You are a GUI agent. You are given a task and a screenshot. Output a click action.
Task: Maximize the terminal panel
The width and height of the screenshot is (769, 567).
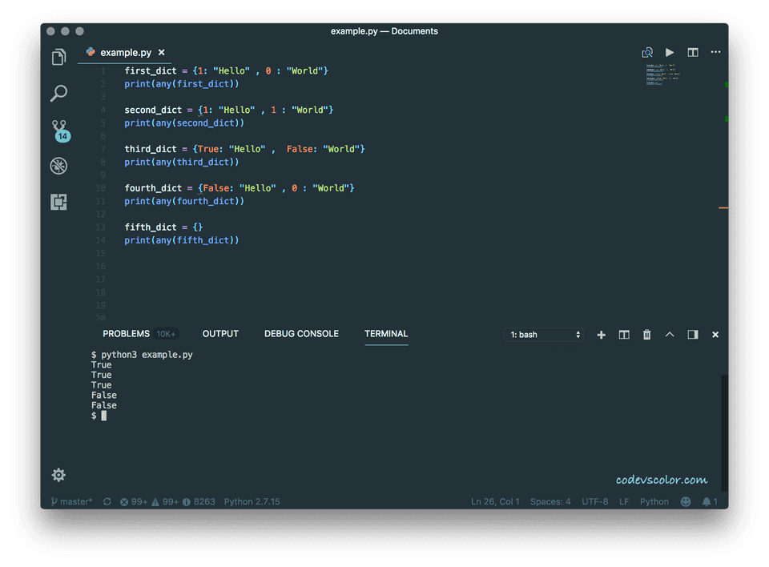[692, 335]
